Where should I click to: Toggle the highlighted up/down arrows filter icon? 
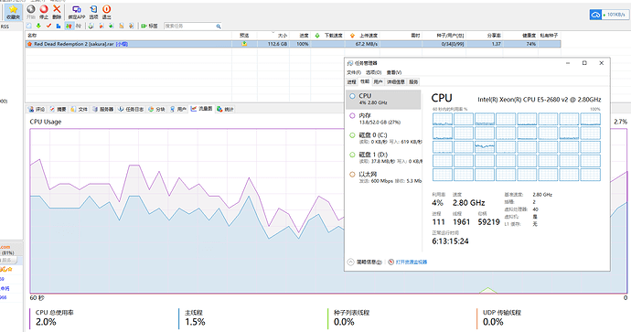click(x=69, y=26)
